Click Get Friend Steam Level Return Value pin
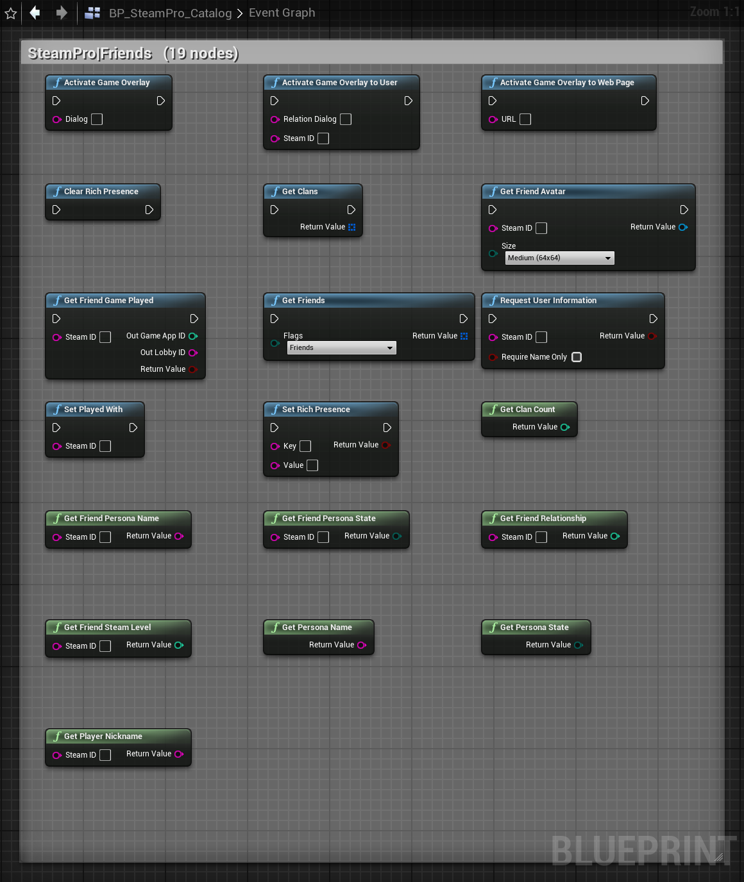This screenshot has width=744, height=882. 179,645
